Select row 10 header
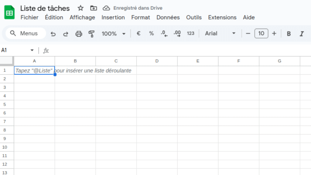Screen dimensions: 311x175 (x=7, y=147)
